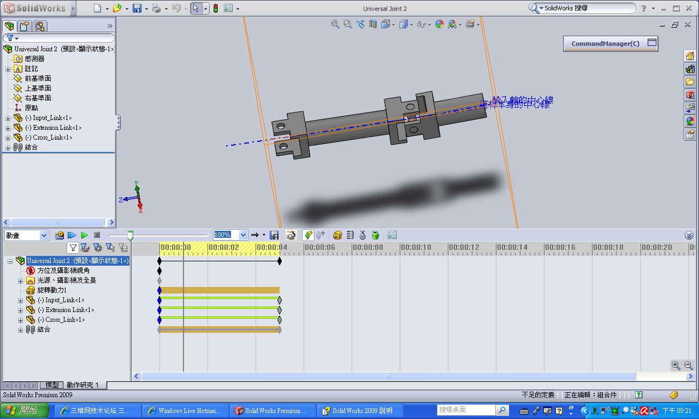Image resolution: width=699 pixels, height=419 pixels.
Task: Play the animation from the toolbar
Action: point(84,235)
